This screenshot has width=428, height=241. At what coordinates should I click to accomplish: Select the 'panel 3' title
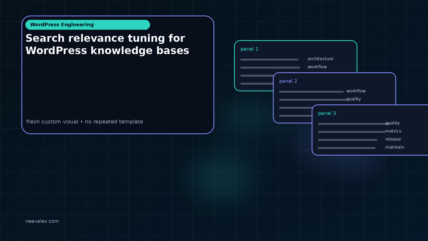coord(327,113)
